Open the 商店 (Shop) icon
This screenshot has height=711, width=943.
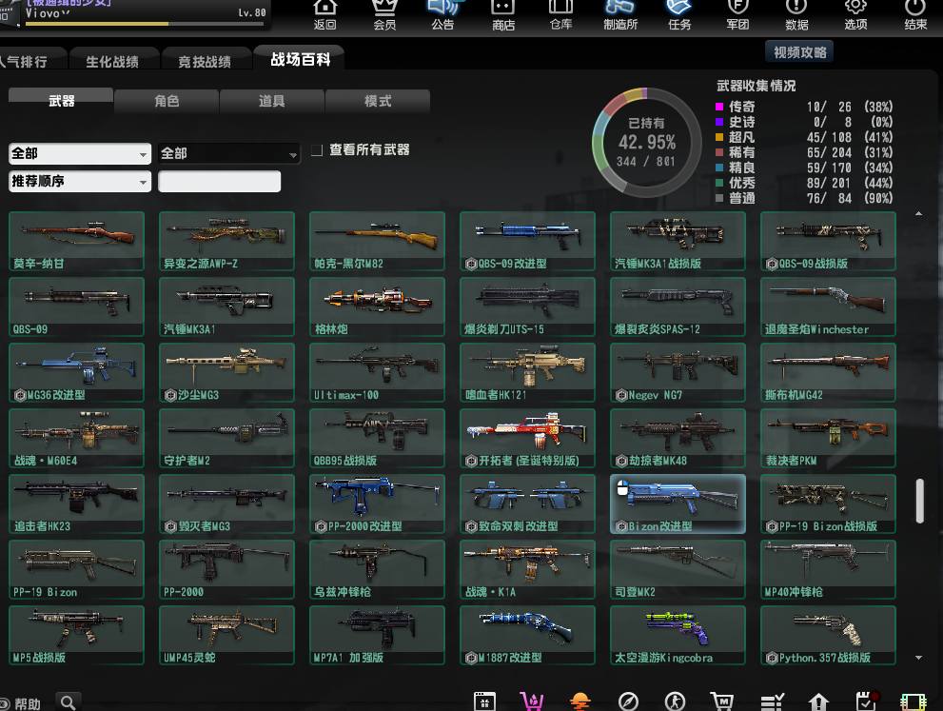503,13
